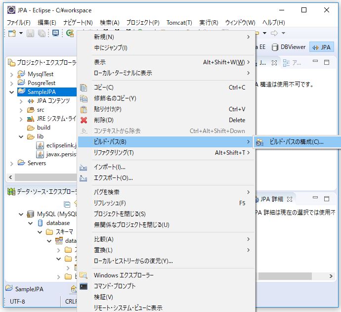The image size is (341, 312).
Task: Open コマンド・プロンプト from context menu
Action: [x=114, y=286]
